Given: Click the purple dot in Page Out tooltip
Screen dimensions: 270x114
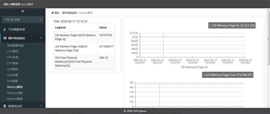Looking at the screenshot, I should (204, 75).
